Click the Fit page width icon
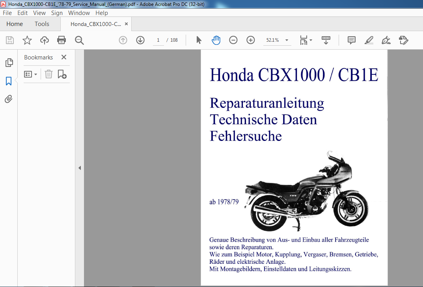 pyautogui.click(x=304, y=40)
